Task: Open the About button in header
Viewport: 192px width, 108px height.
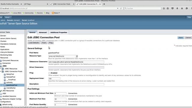Action: coord(7,17)
